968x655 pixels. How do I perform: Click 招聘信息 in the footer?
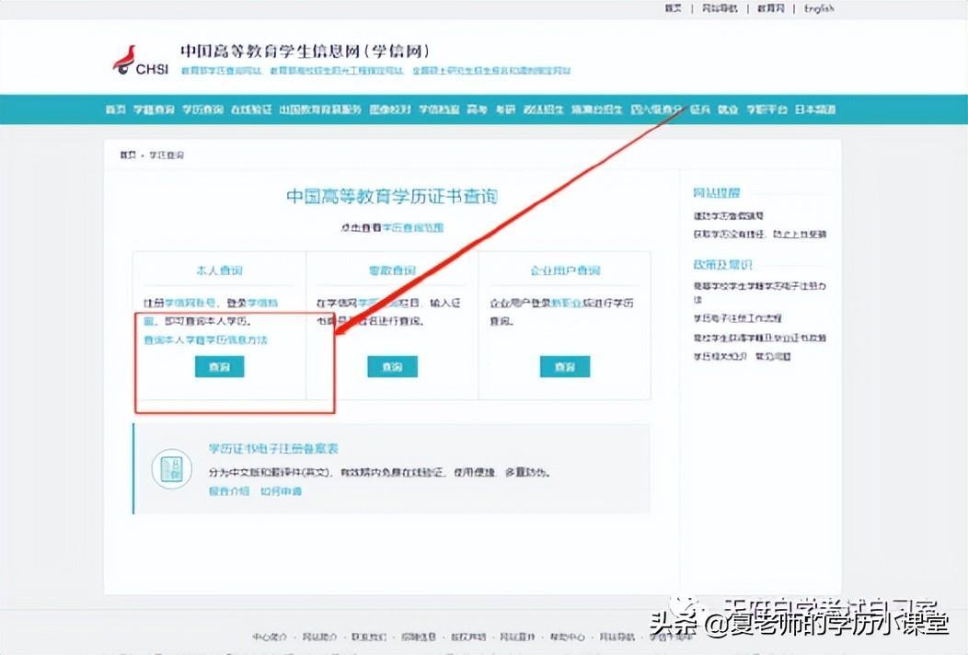(x=419, y=637)
